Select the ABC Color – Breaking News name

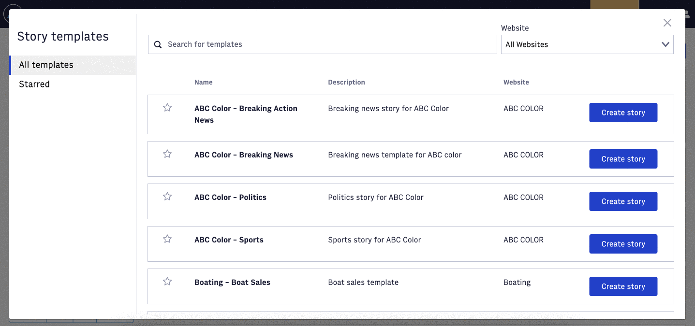point(244,155)
